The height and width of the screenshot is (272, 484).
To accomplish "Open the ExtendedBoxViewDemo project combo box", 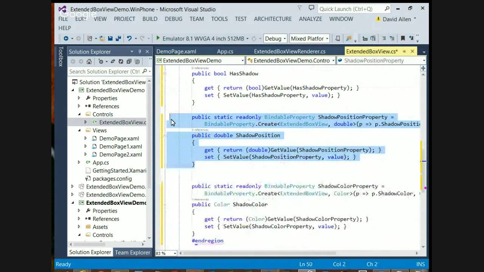I will point(200,60).
